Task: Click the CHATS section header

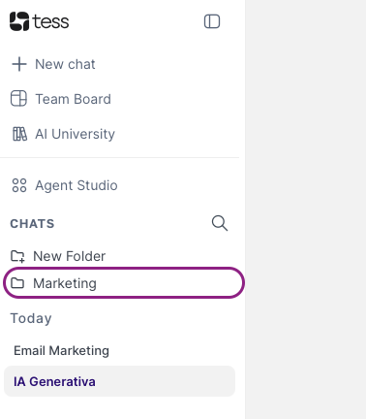Action: 32,224
